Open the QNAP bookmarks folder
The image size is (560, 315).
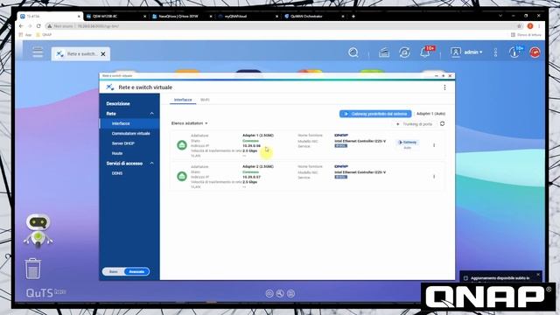point(44,35)
